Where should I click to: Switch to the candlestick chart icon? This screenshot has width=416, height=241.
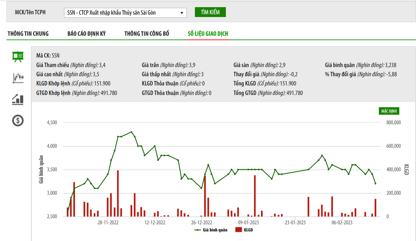[x=18, y=78]
